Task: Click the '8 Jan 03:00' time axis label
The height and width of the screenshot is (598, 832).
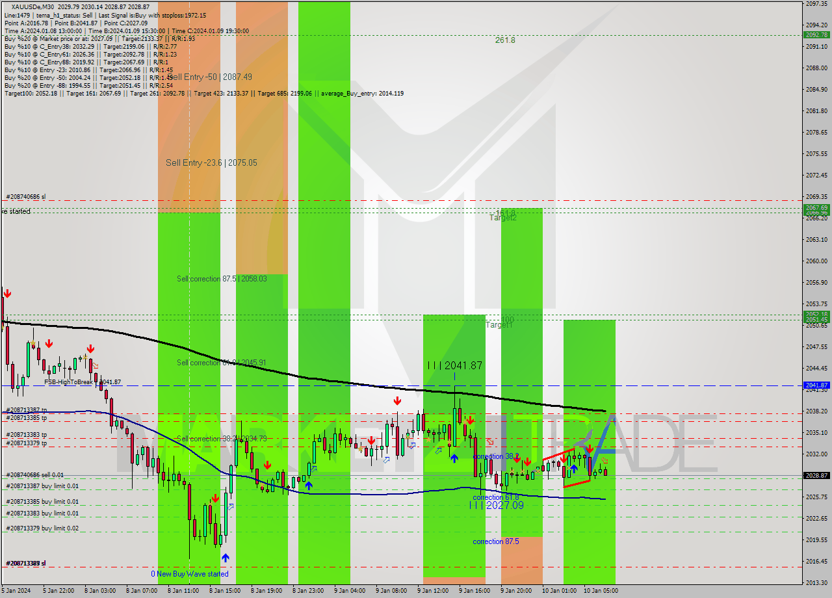Action: 99,591
